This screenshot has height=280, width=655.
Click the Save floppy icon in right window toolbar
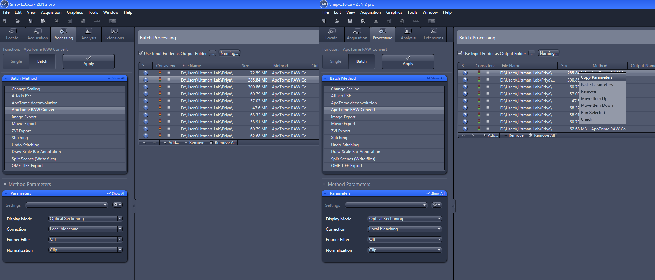(x=350, y=21)
